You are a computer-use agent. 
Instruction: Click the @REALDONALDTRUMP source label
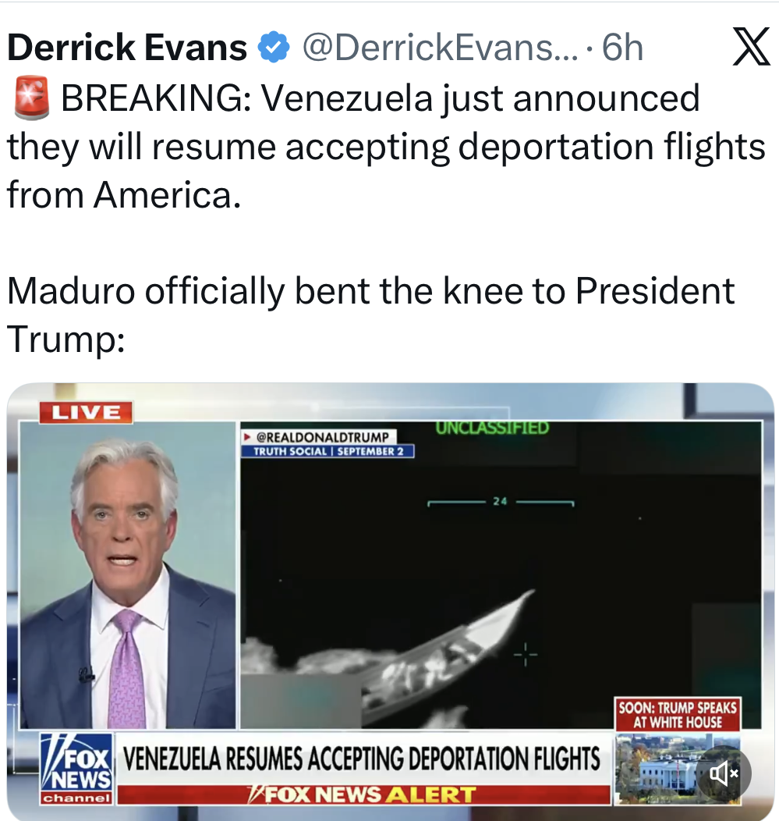(x=319, y=437)
